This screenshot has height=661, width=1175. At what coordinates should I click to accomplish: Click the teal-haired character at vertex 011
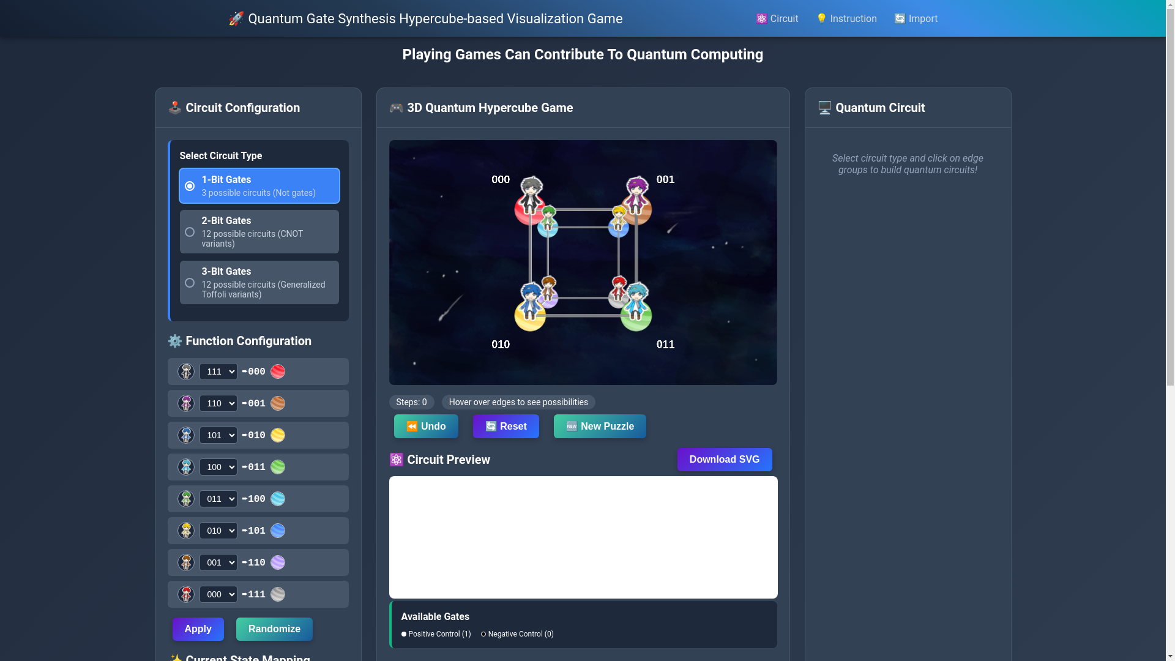636,301
